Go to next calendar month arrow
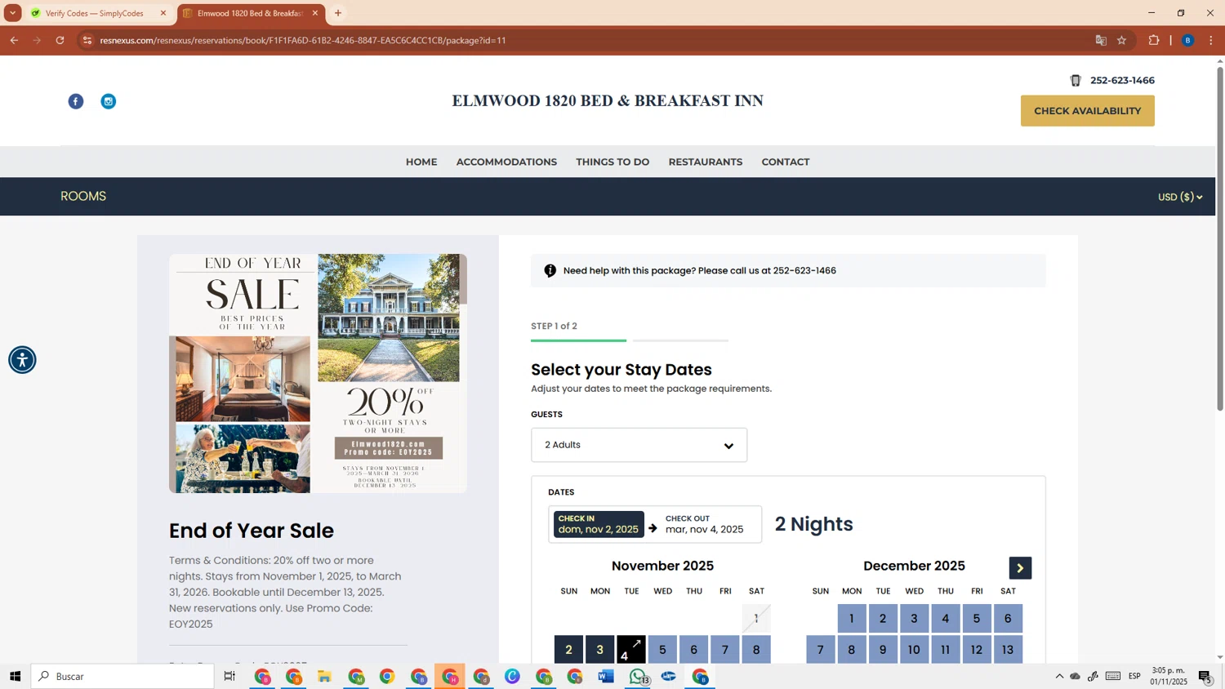 1020,568
